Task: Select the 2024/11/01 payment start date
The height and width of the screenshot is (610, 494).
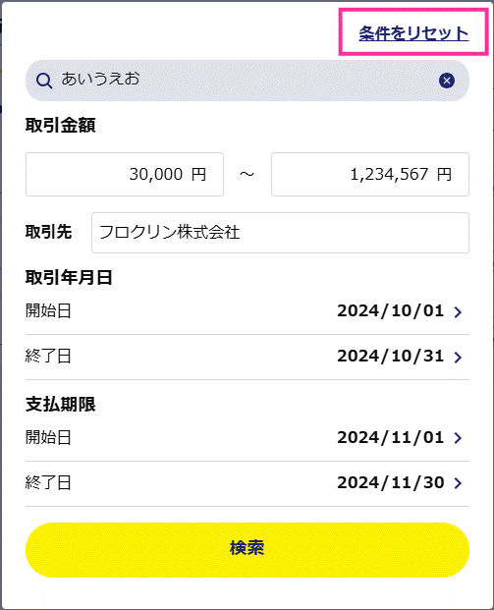Action: (391, 438)
